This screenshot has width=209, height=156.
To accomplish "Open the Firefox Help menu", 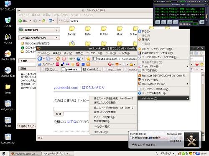I will click(124, 53).
